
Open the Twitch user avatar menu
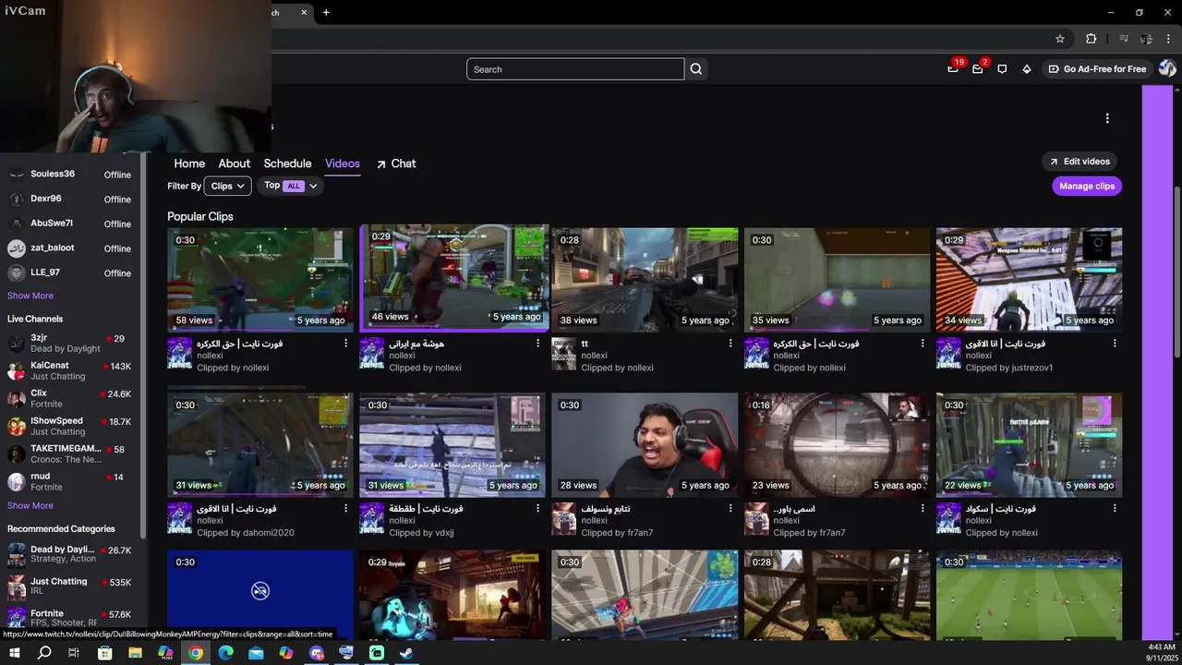[x=1167, y=68]
